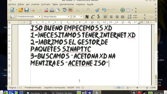Open the Ventana menu

[x=80, y=4]
